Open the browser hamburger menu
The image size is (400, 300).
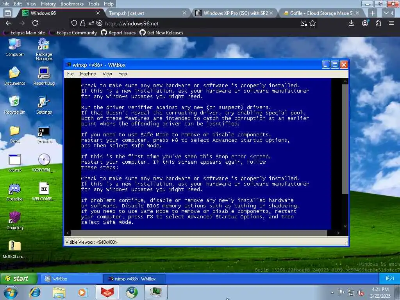(391, 23)
